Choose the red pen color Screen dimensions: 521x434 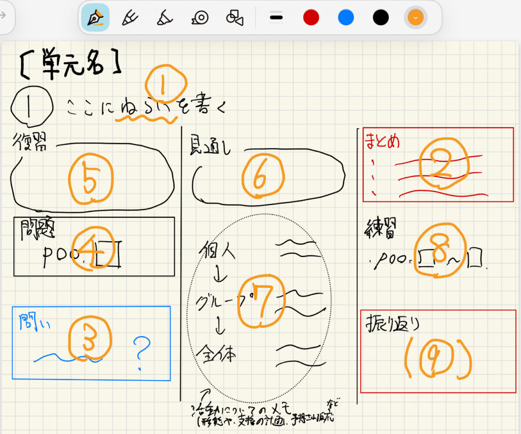311,18
